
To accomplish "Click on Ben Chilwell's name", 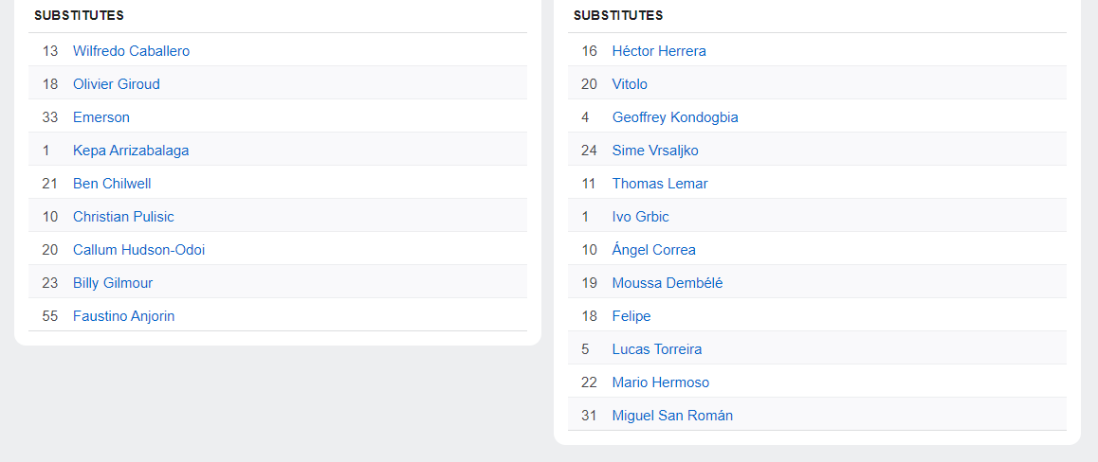I will pos(112,184).
